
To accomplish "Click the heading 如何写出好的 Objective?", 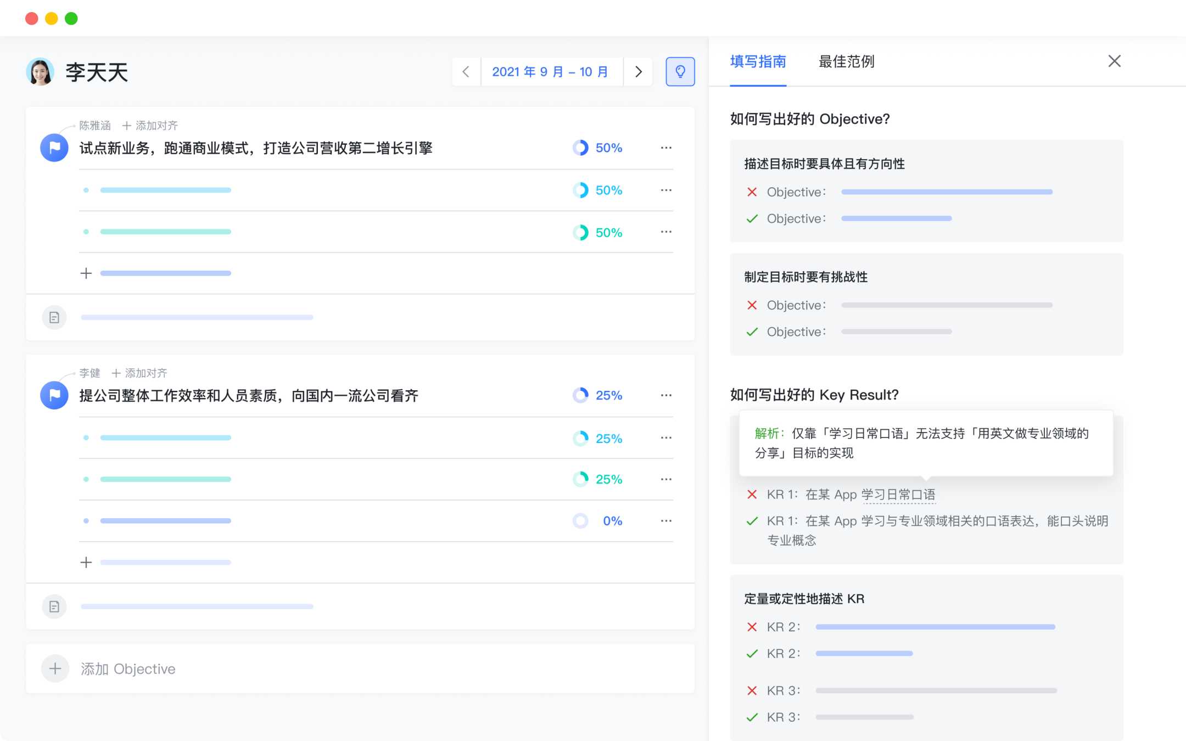I will 810,119.
